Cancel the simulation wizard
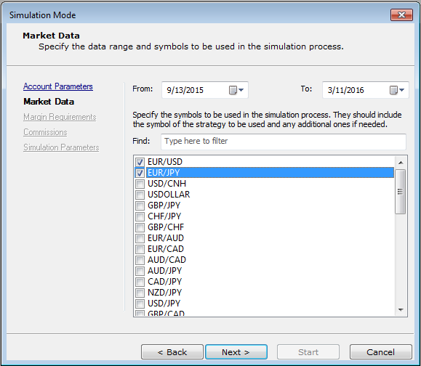This screenshot has height=366, width=421. [381, 351]
